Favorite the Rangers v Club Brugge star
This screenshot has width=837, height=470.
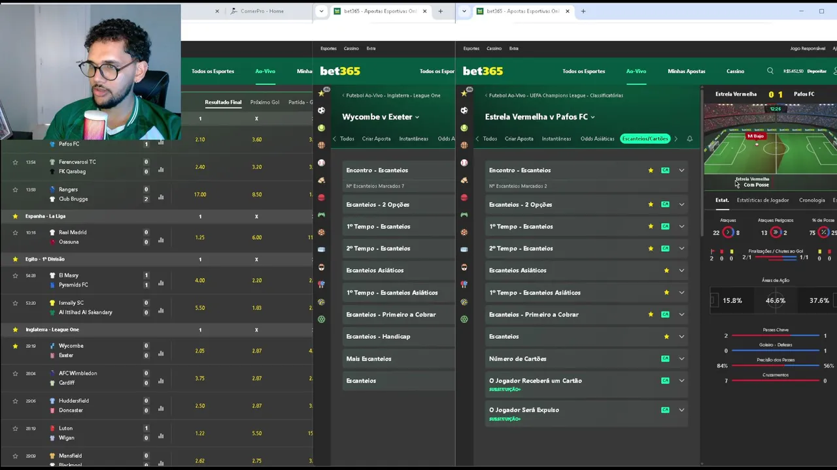(x=15, y=189)
